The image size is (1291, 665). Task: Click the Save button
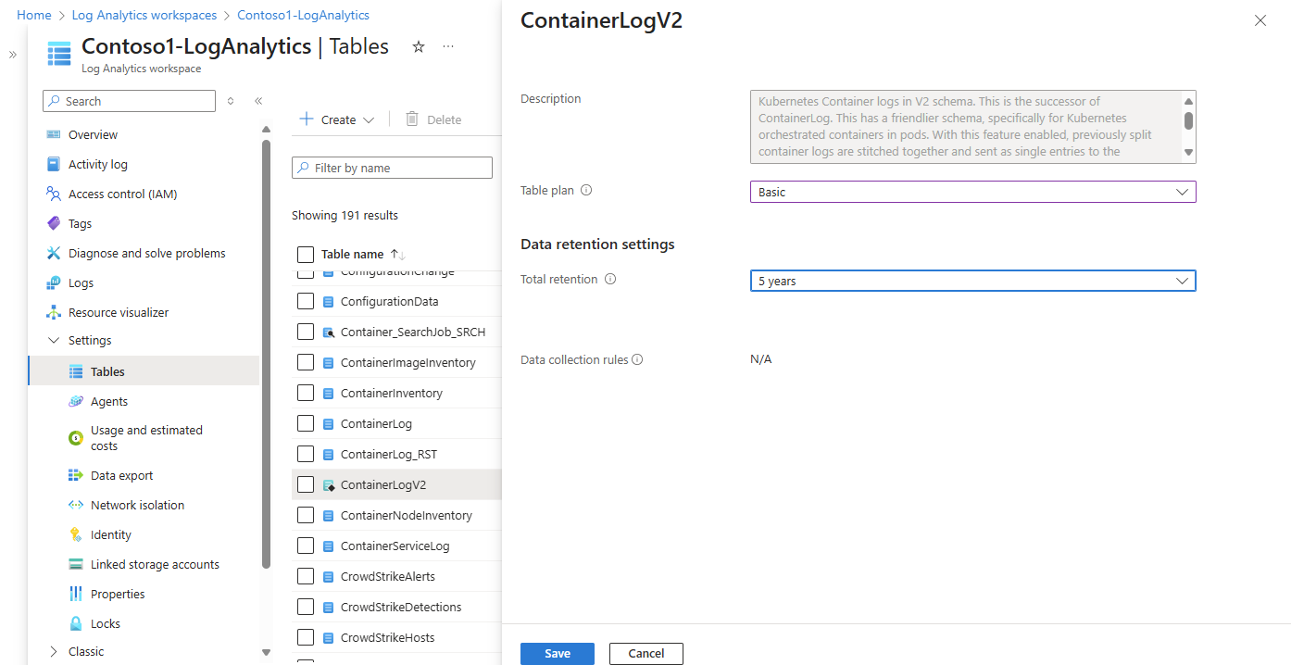click(x=558, y=654)
